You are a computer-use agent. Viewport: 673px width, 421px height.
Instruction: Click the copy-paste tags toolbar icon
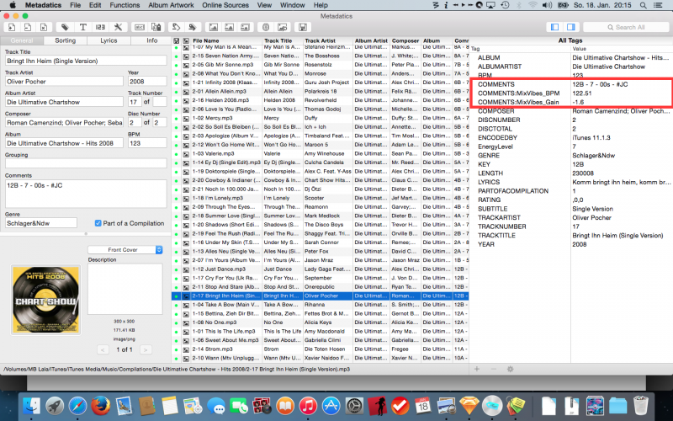156,27
